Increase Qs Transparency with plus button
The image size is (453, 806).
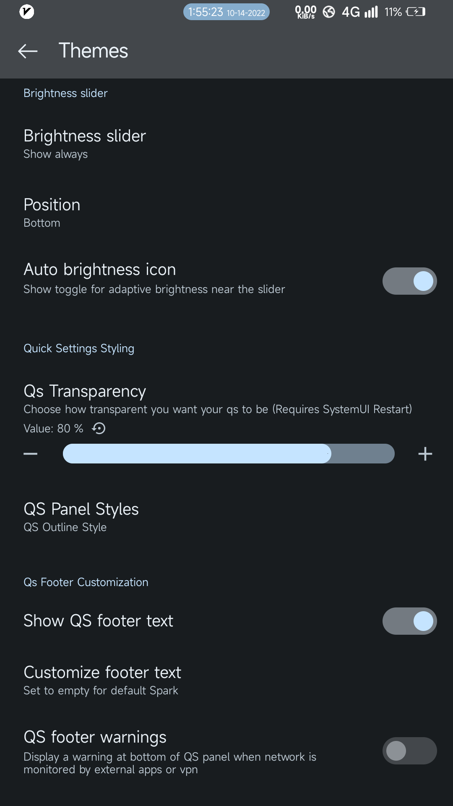(x=425, y=454)
